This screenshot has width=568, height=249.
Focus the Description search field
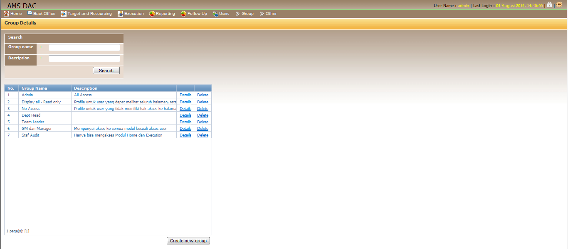point(84,59)
